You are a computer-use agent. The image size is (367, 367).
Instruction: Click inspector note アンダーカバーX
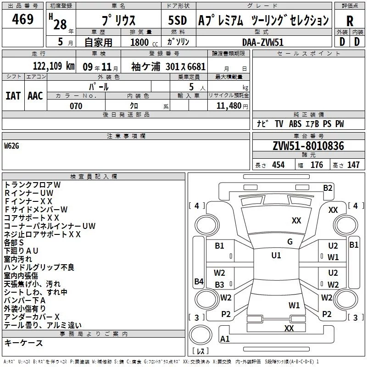(x=32, y=317)
